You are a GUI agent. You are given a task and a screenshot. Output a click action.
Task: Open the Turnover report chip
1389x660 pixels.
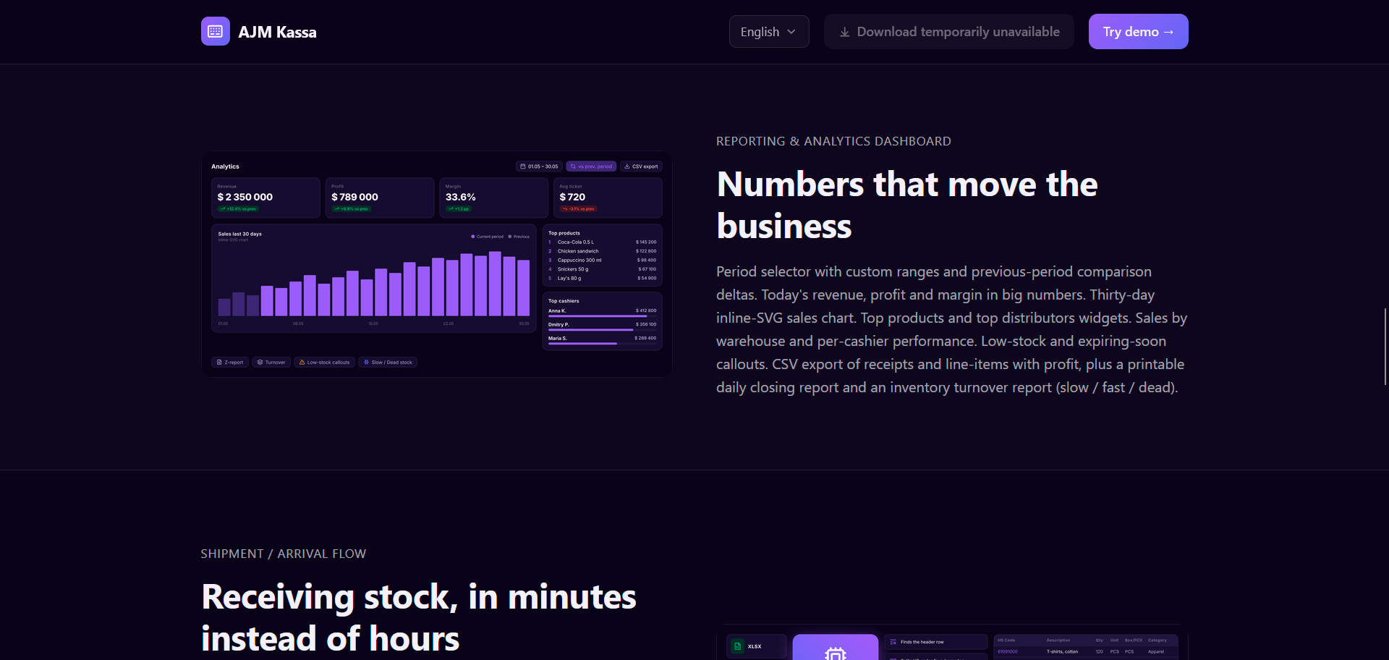click(x=271, y=363)
